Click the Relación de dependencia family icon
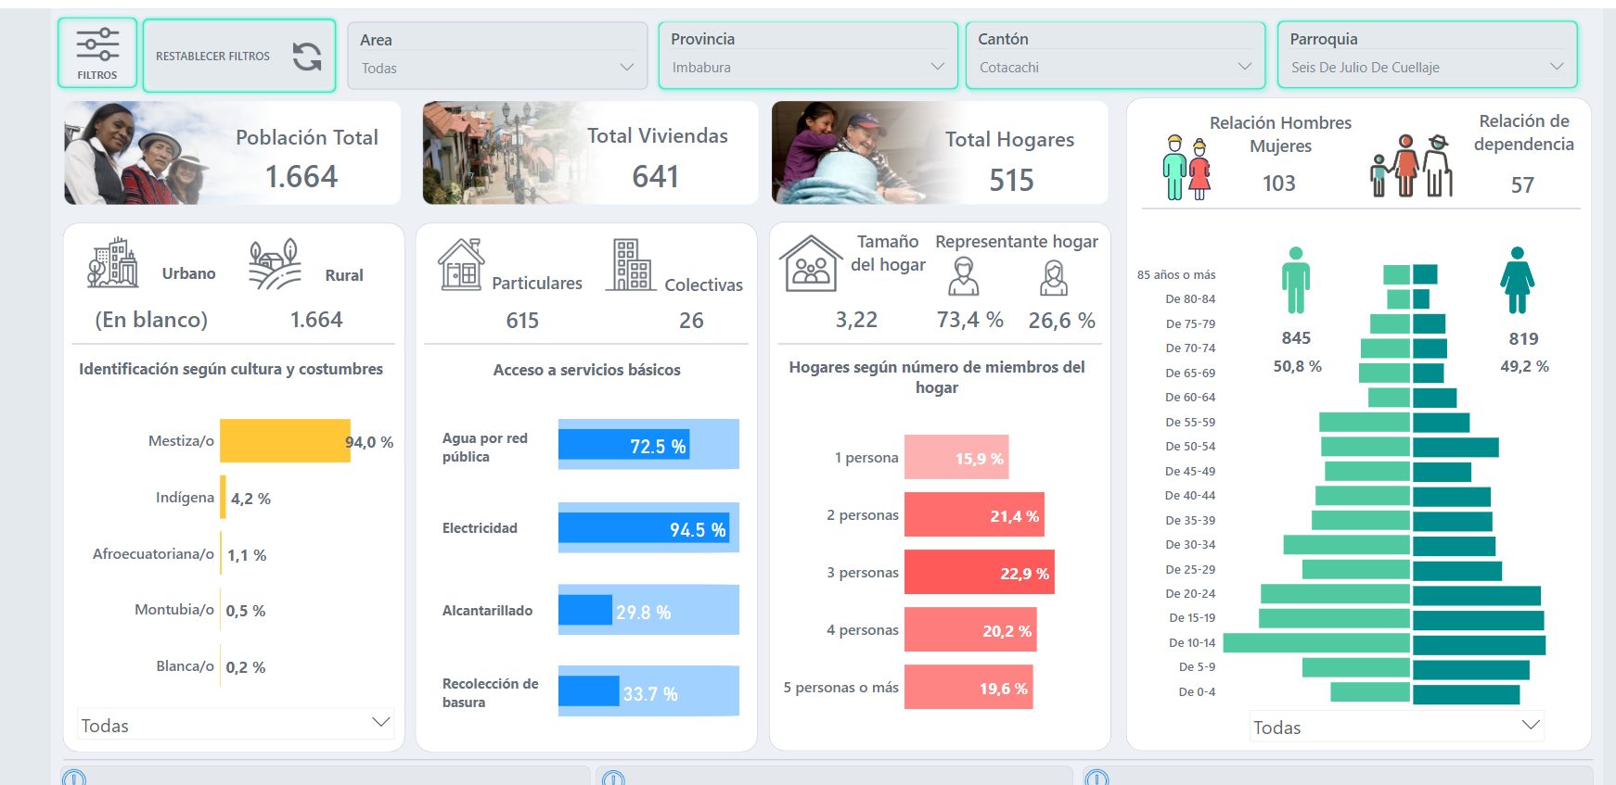 [1411, 167]
